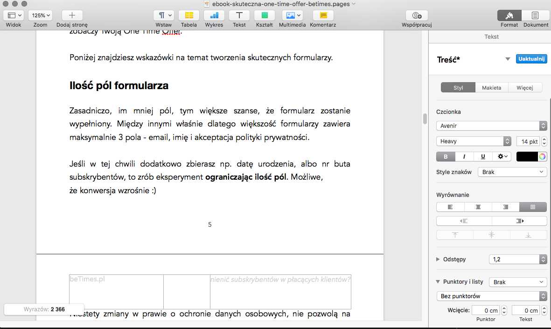Screen dimensions: 551x329
Task: Switch to the Więcej tab
Action: pos(525,88)
